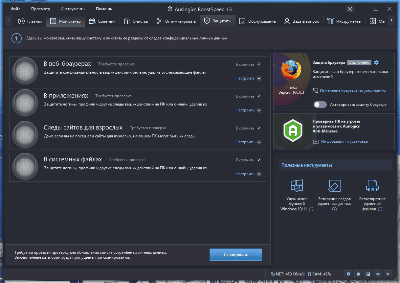Switch to the Мой сканер tab
The width and height of the screenshot is (400, 283).
[x=65, y=21]
